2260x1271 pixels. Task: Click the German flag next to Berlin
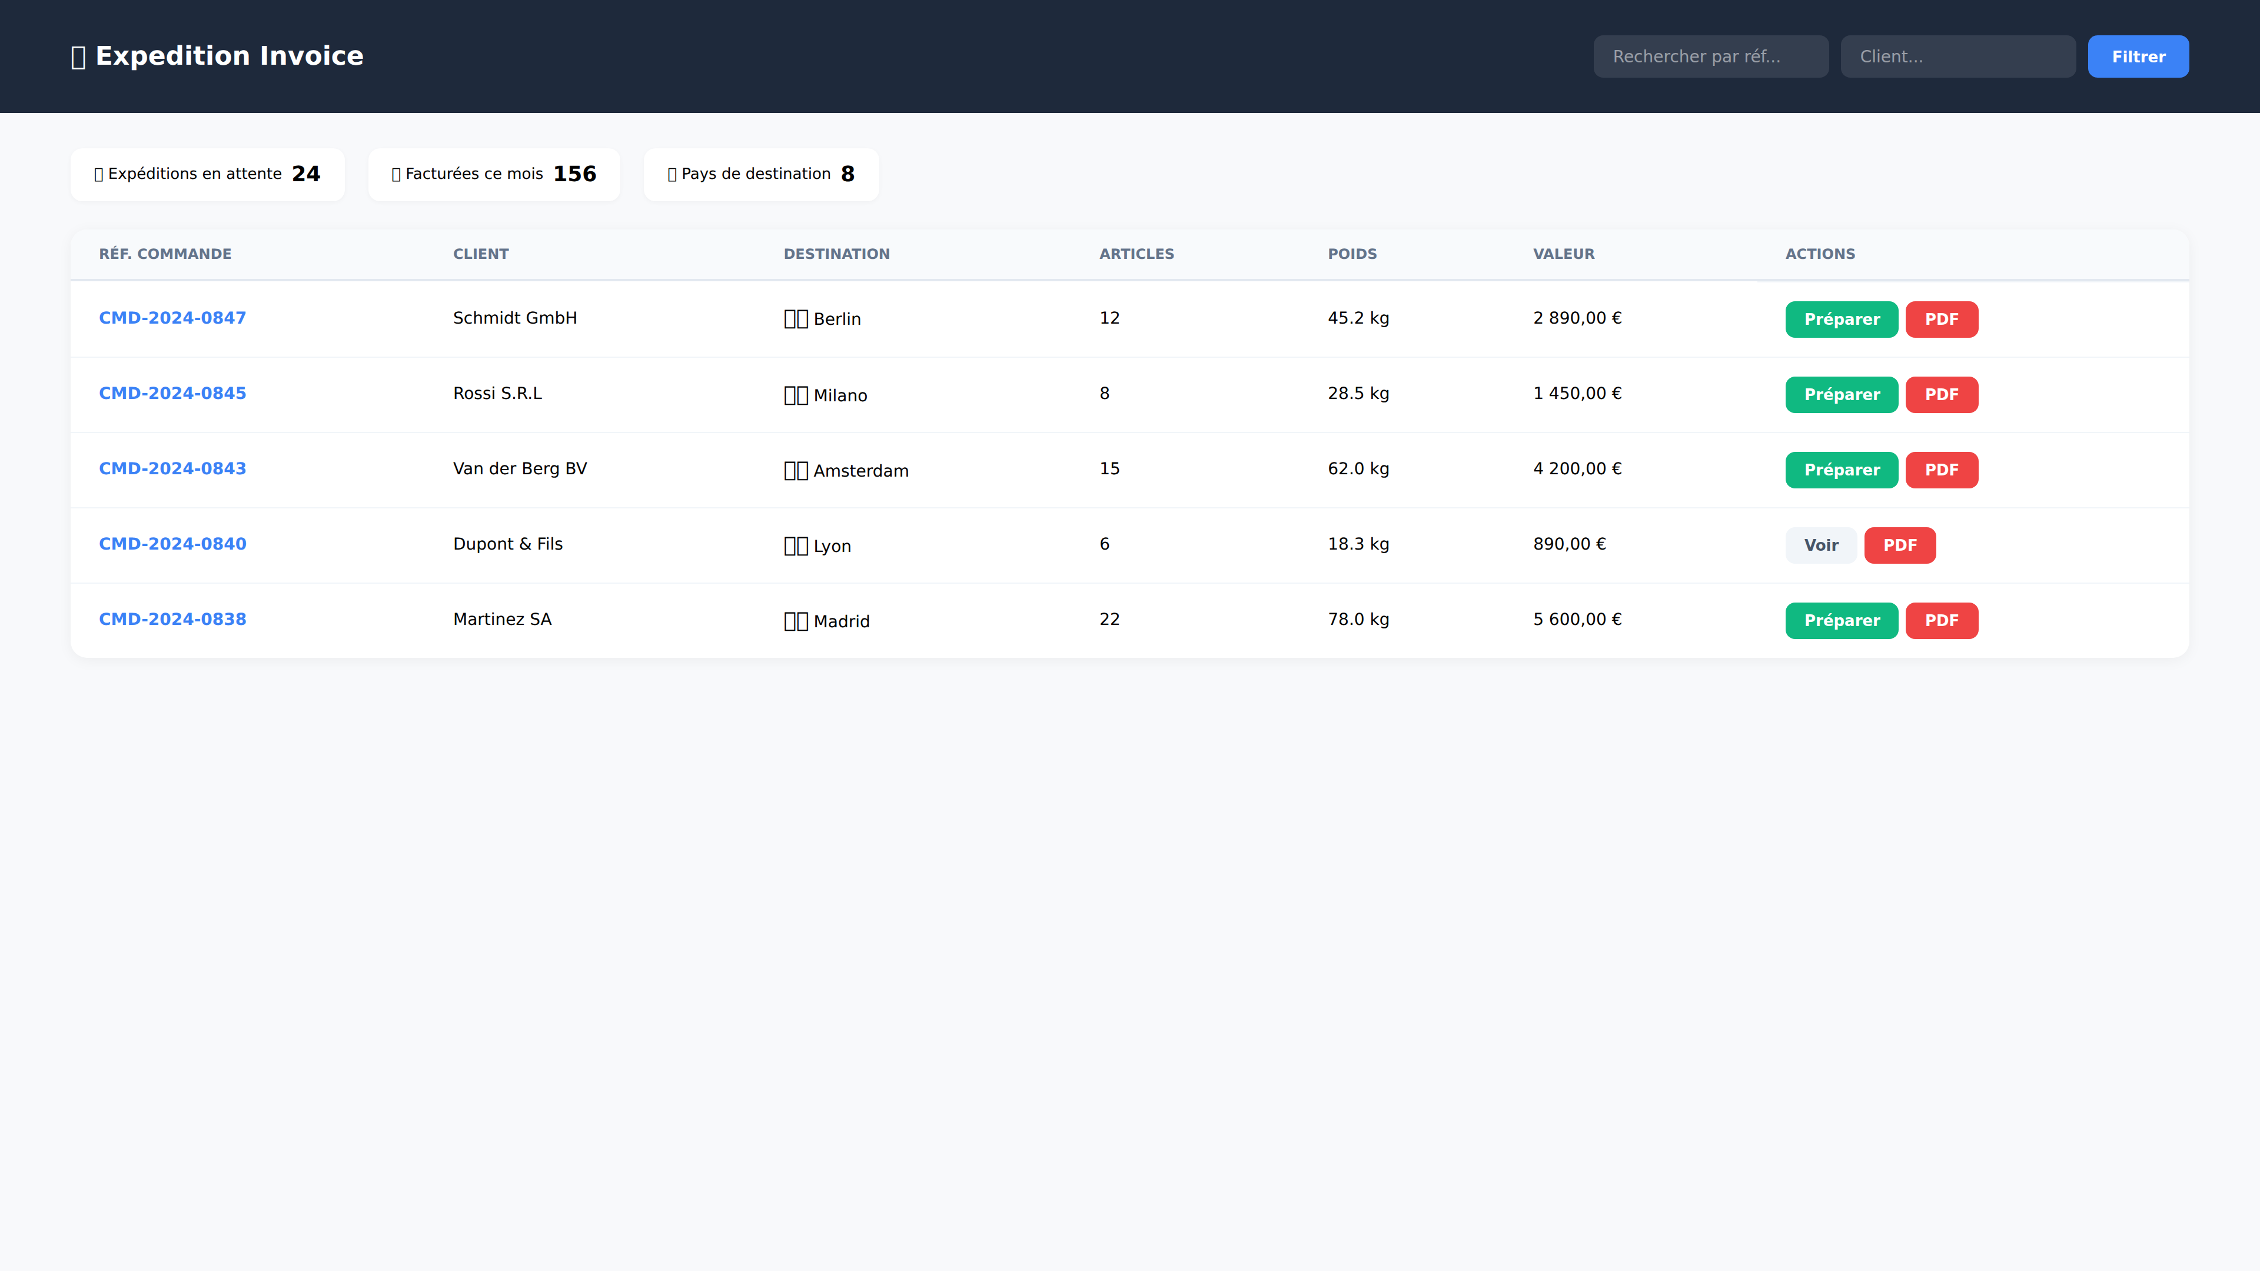pos(795,318)
